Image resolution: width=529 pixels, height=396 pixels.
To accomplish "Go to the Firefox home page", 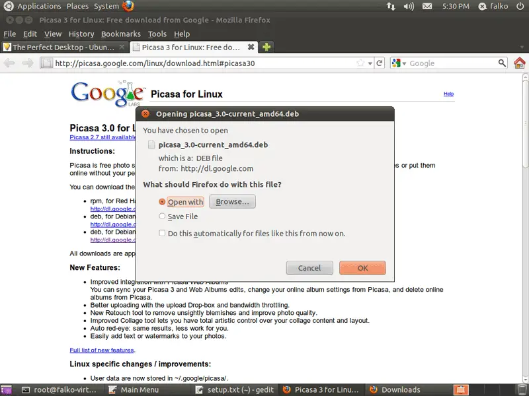I will pyautogui.click(x=520, y=63).
